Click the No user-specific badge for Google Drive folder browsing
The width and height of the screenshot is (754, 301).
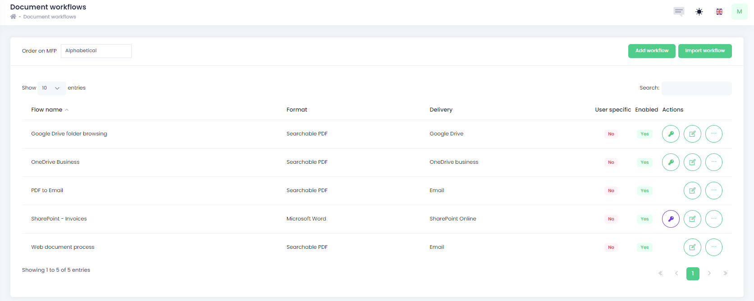point(611,134)
